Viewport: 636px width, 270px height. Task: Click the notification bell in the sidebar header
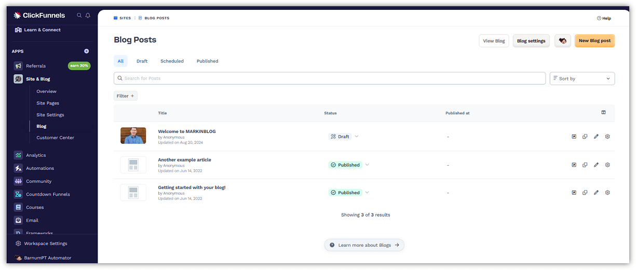(x=88, y=16)
